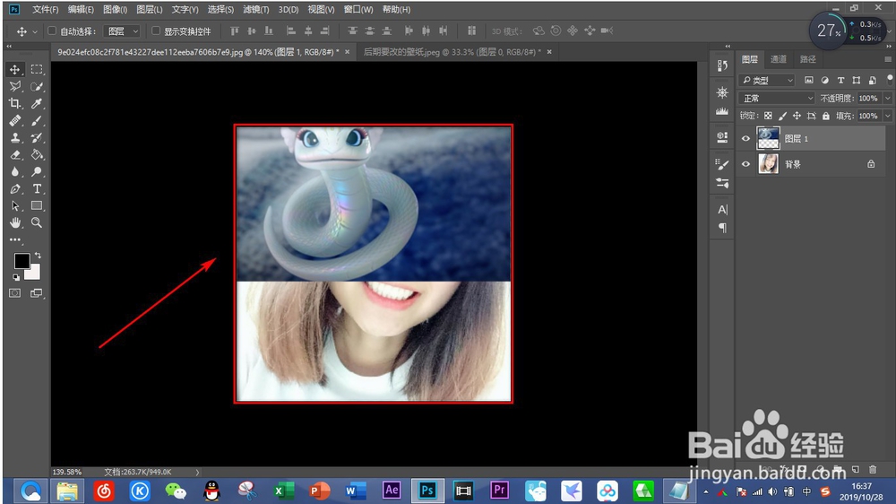This screenshot has width=896, height=504.
Task: Select the Hand tool
Action: click(x=15, y=222)
